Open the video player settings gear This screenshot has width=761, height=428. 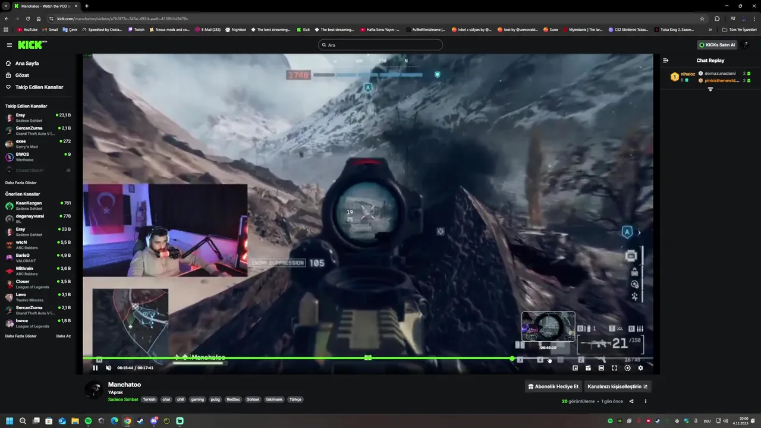[x=640, y=368]
